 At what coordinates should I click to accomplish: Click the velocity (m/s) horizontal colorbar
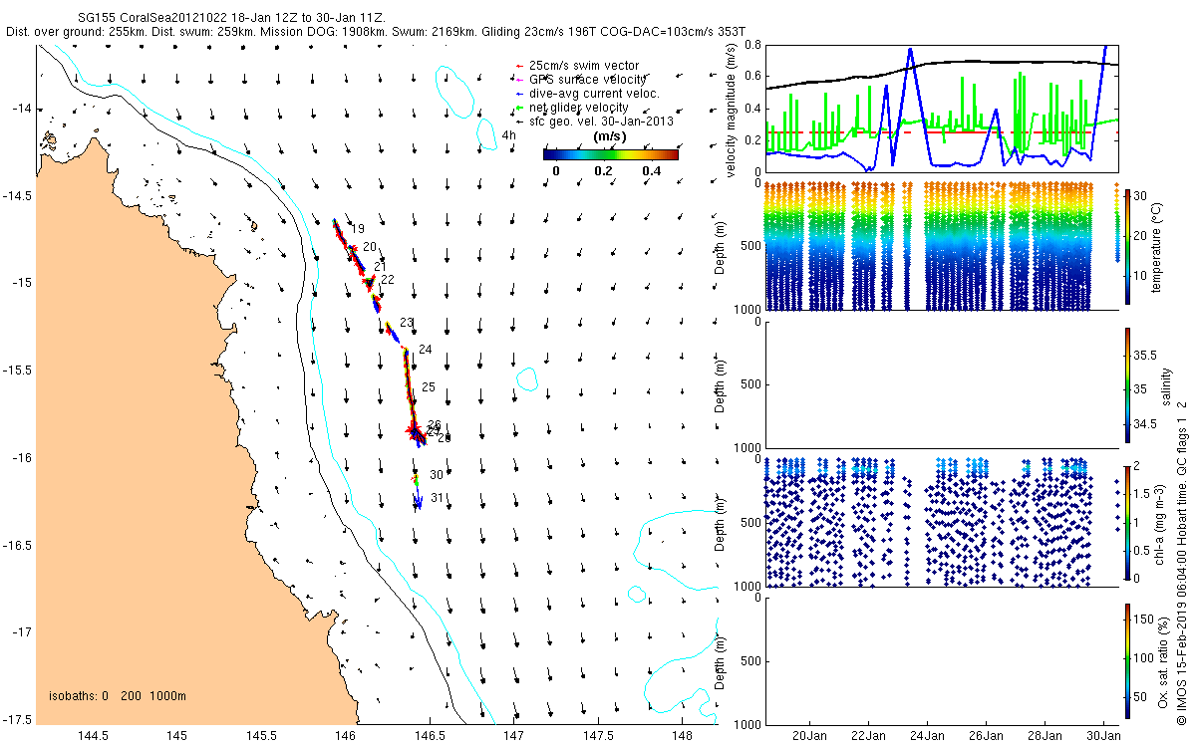tap(610, 154)
